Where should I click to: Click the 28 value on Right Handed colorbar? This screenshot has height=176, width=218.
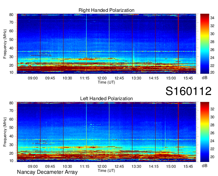click(212, 42)
